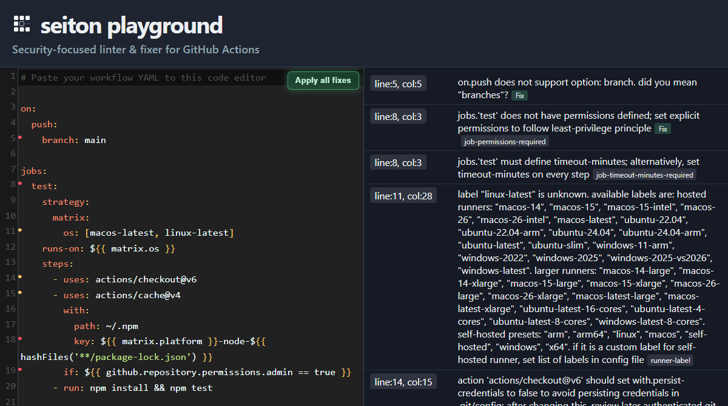Open the runner-label rule tag

click(670, 361)
